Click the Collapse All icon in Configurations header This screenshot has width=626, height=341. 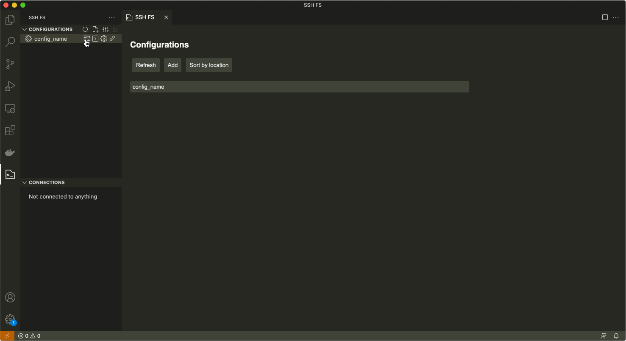click(x=116, y=29)
